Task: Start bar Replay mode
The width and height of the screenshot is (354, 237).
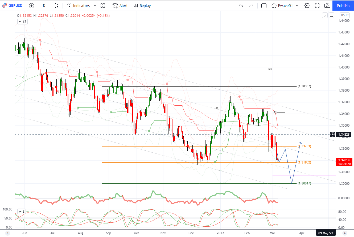Action: pos(142,6)
